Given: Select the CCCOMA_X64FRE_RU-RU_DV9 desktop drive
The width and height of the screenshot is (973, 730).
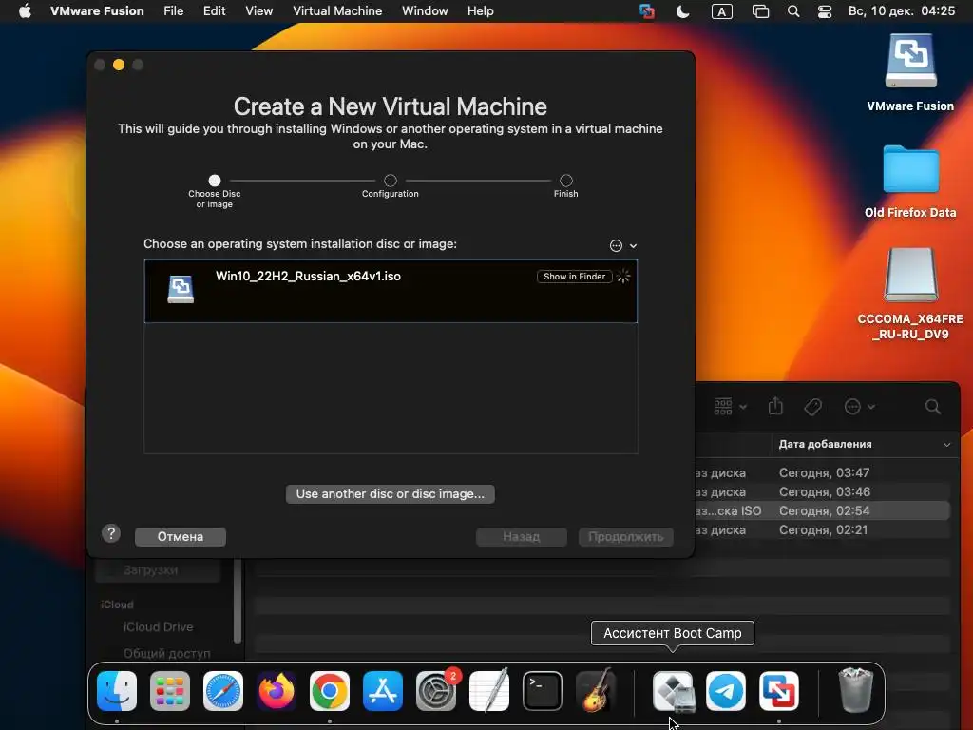Looking at the screenshot, I should click(x=910, y=275).
